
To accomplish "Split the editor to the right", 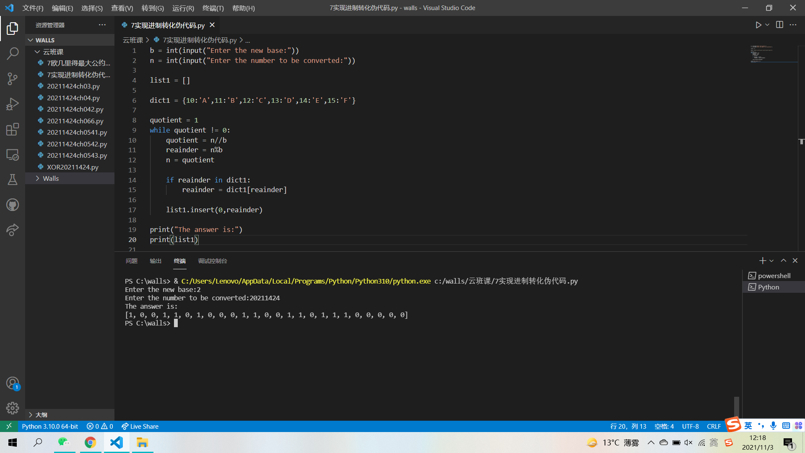I will (x=779, y=25).
